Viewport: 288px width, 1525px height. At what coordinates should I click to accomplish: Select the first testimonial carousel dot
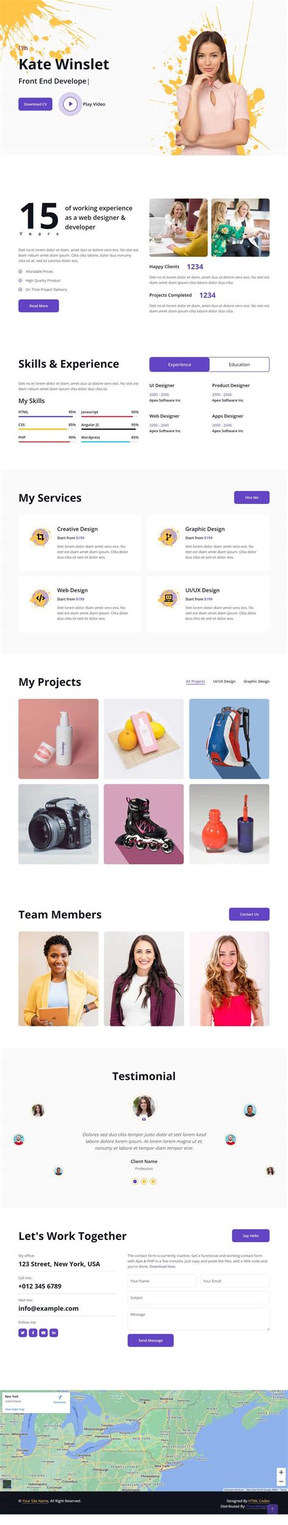click(x=135, y=1181)
